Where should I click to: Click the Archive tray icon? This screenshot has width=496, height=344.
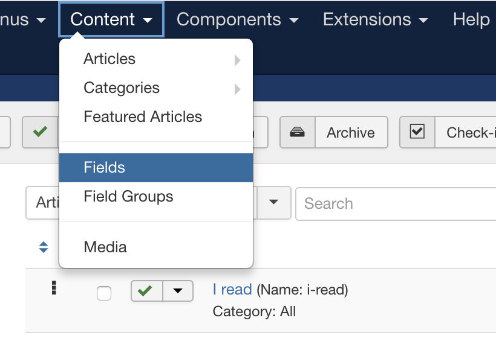[x=298, y=132]
